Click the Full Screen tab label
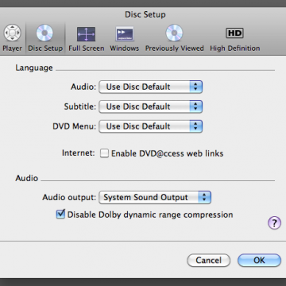Screen dimensions: 286x286 [x=87, y=48]
